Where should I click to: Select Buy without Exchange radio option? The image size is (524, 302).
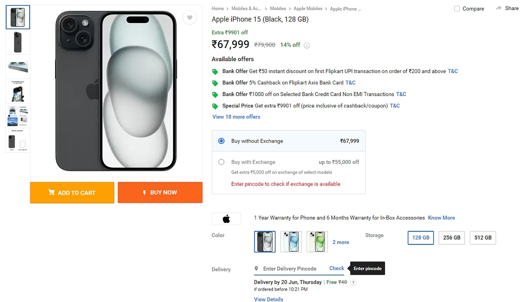coord(221,141)
